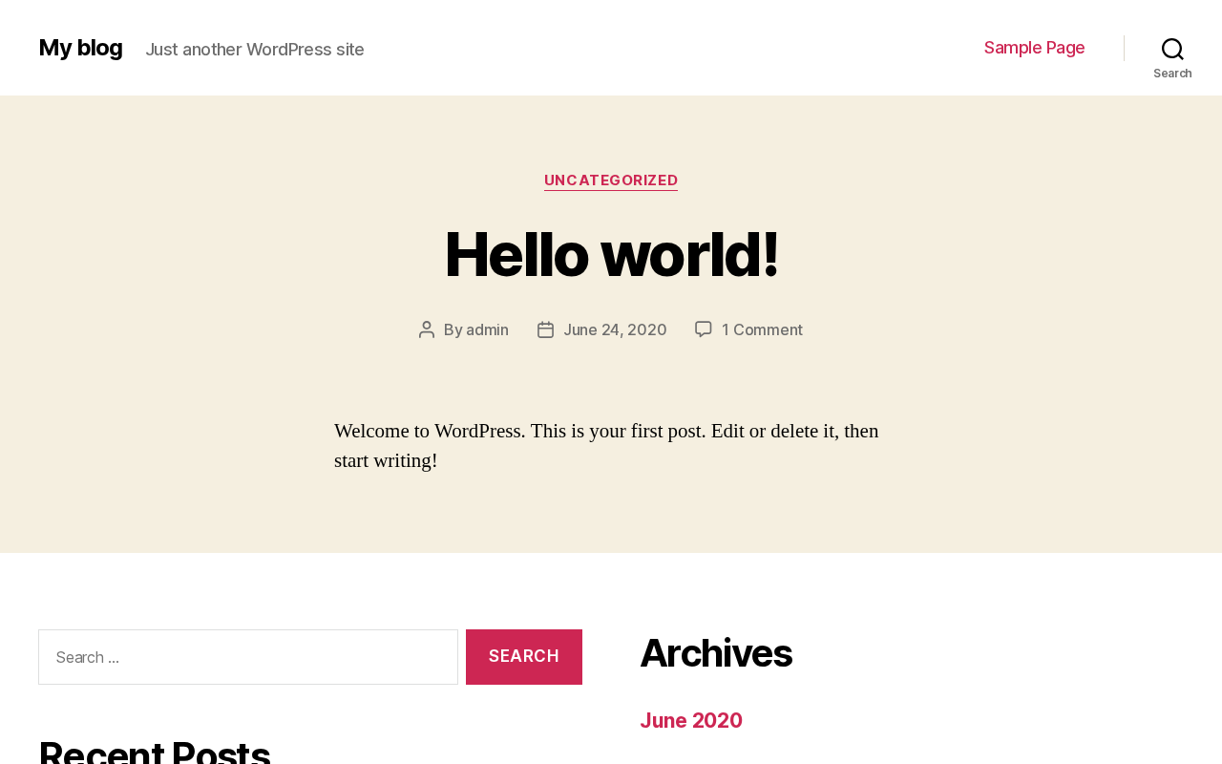Go to My blog site title

click(x=80, y=48)
